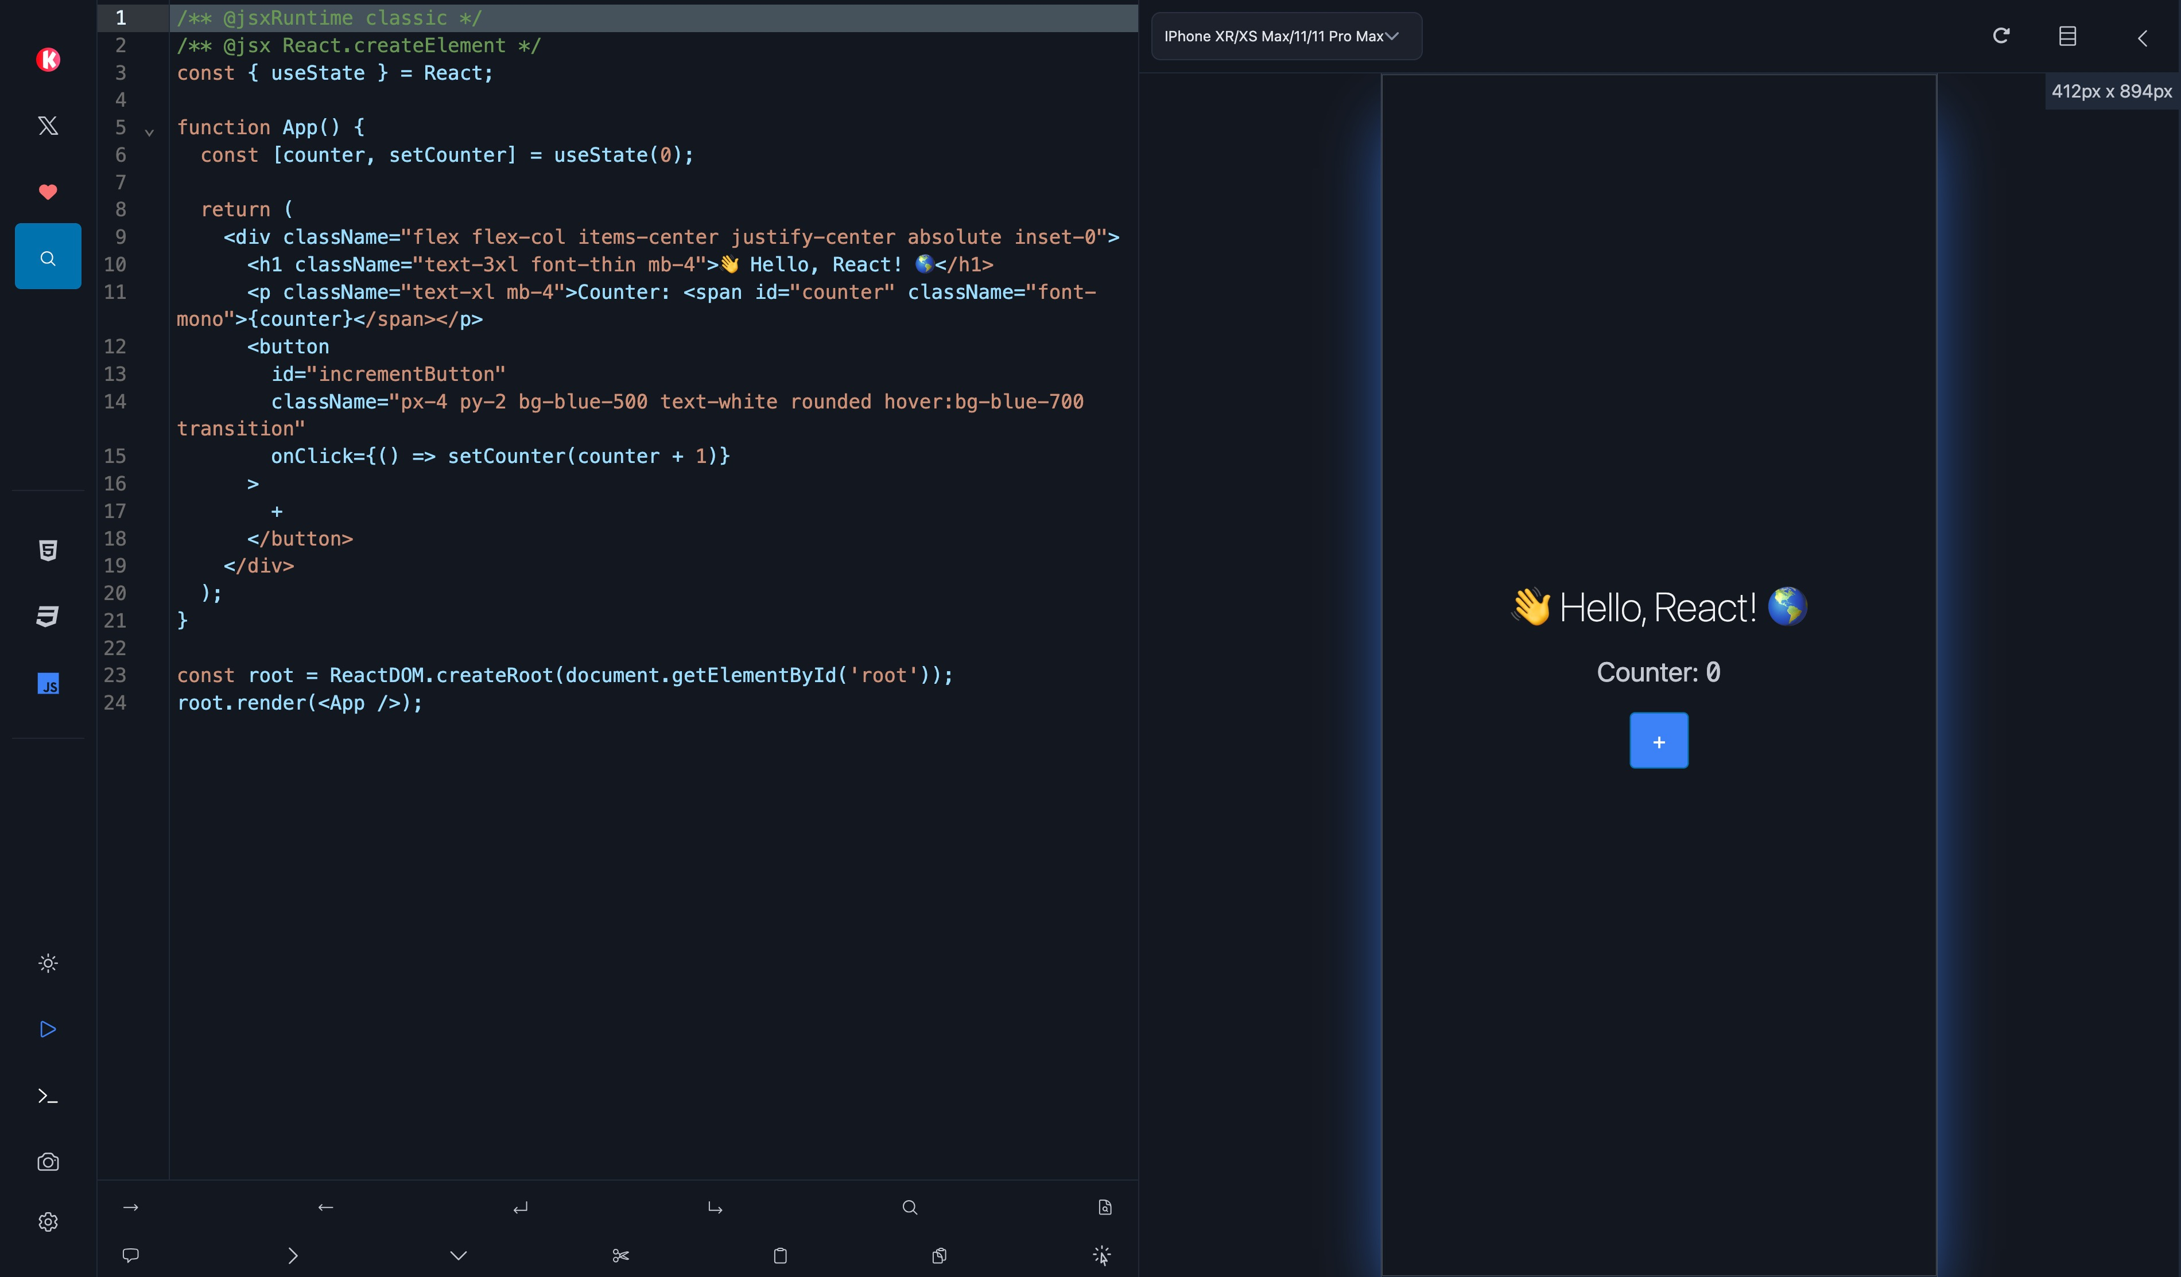Click the camera screenshot icon
2181x1277 pixels.
tap(48, 1162)
